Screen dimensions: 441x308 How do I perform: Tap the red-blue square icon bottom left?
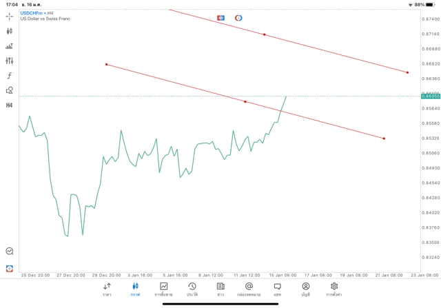click(10, 267)
